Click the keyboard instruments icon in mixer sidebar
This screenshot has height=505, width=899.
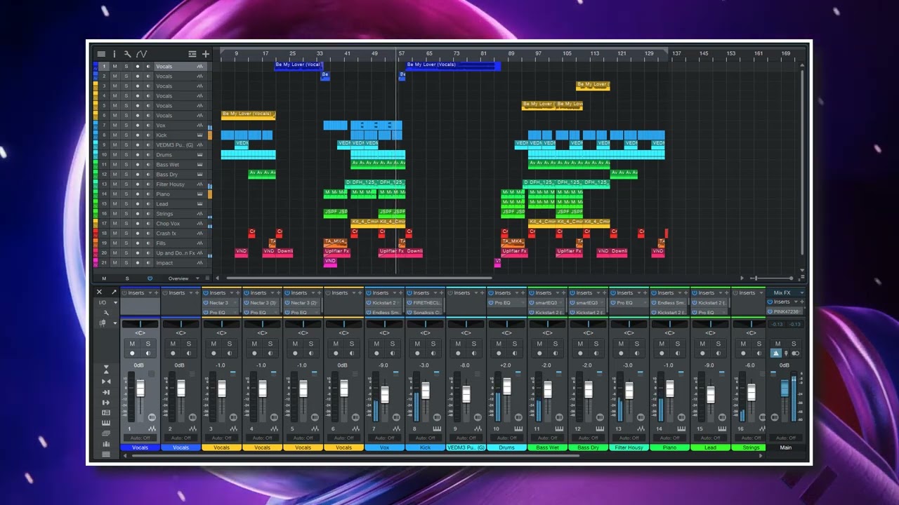pyautogui.click(x=106, y=423)
